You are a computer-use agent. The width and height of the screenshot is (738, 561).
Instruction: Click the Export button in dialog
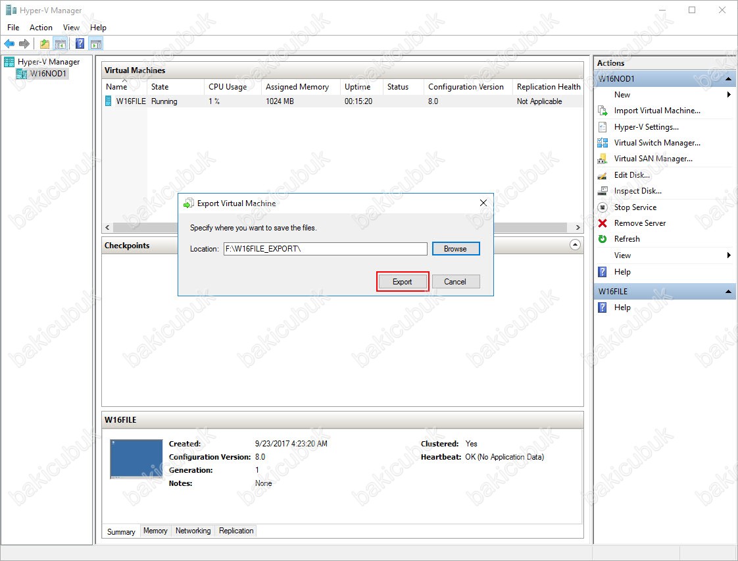[x=403, y=282]
